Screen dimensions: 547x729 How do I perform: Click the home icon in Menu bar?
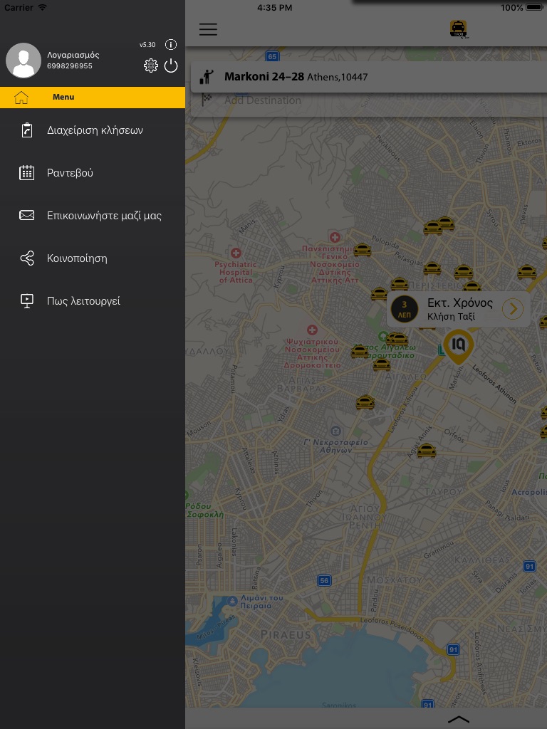(x=21, y=98)
